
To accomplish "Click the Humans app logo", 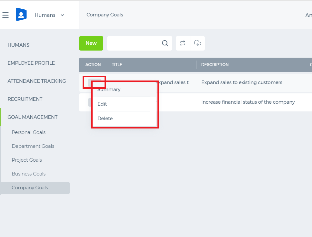I will click(x=21, y=14).
